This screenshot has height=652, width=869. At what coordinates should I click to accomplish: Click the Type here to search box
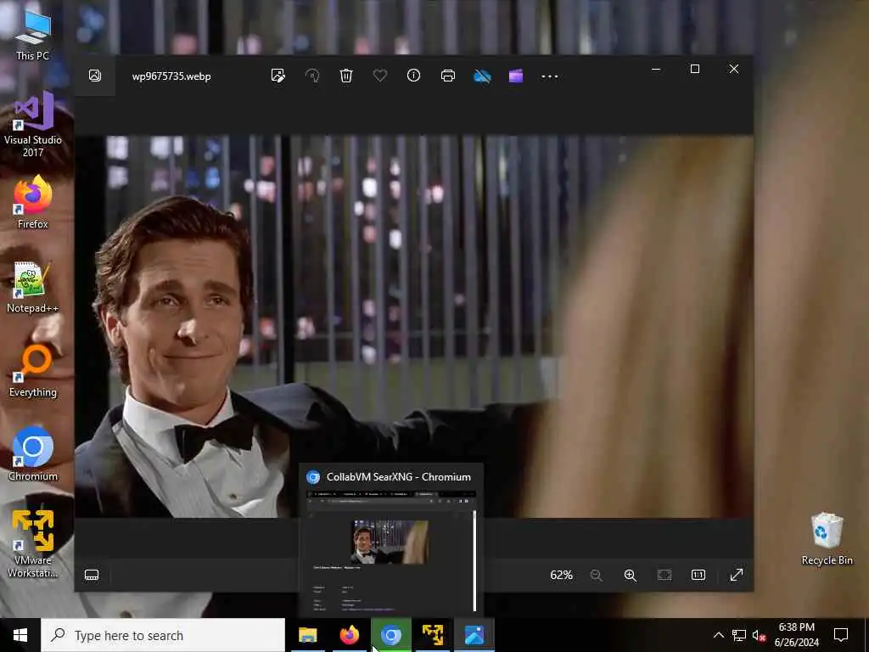(163, 635)
